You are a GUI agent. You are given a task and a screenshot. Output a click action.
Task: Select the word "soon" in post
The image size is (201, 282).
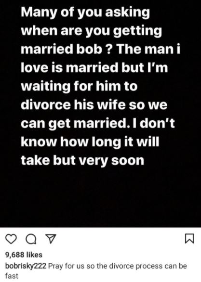point(128,160)
